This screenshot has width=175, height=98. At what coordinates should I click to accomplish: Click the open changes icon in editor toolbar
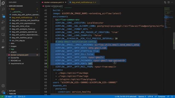point(165,2)
